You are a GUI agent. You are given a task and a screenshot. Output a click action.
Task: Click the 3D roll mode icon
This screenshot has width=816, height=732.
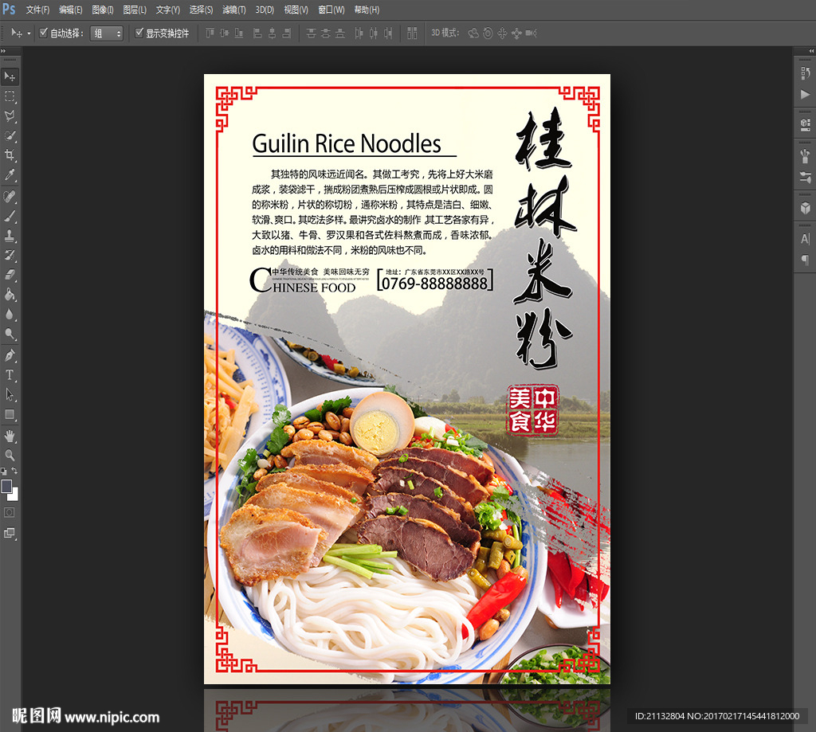[x=488, y=33]
